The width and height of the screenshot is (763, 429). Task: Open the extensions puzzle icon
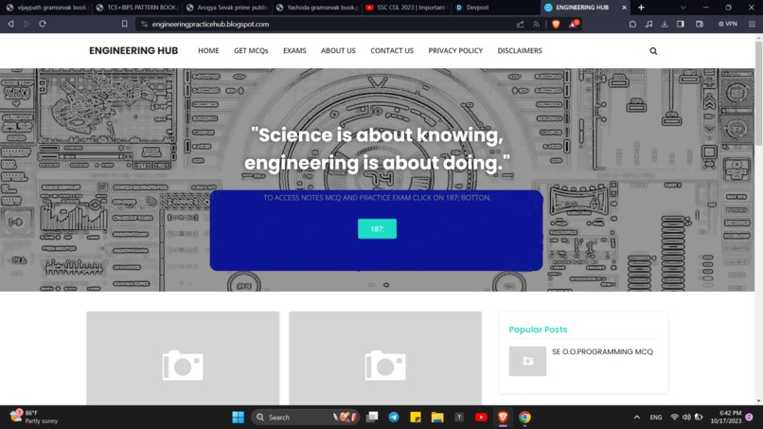(632, 24)
